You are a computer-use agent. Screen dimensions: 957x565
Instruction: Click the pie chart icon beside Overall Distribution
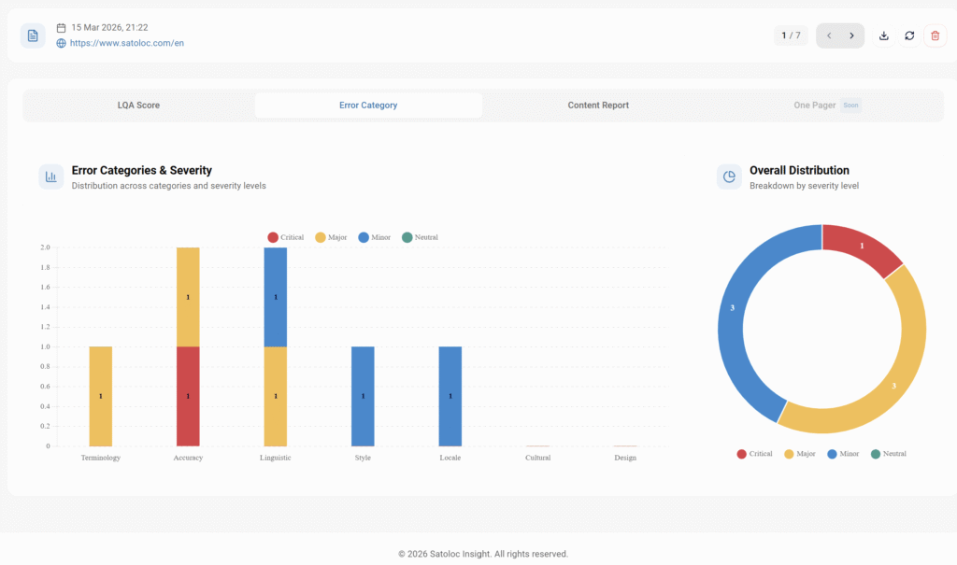pyautogui.click(x=729, y=177)
